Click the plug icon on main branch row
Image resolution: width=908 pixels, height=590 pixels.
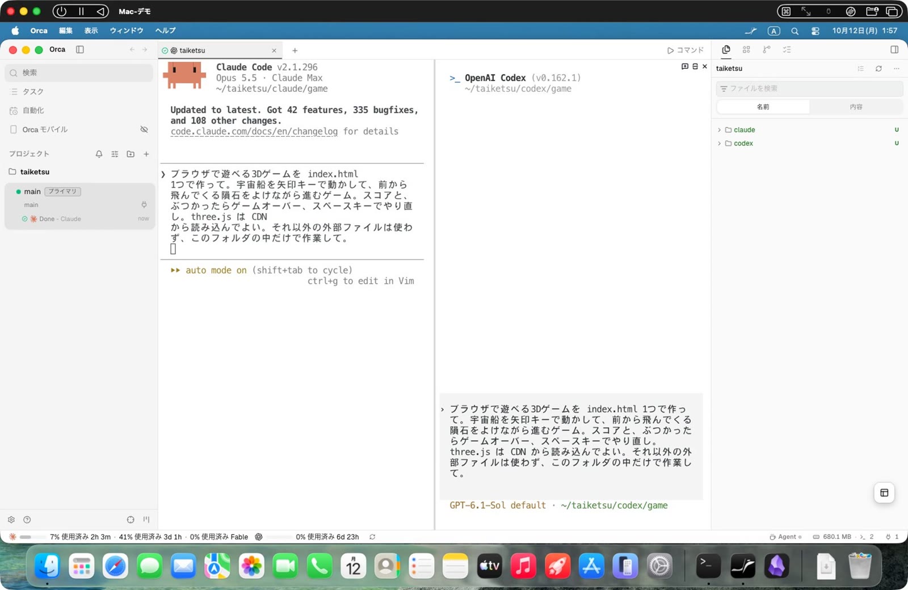coord(144,205)
